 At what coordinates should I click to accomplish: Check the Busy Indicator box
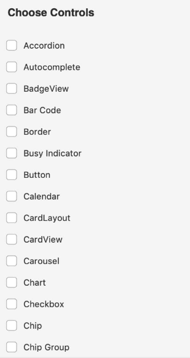click(12, 153)
